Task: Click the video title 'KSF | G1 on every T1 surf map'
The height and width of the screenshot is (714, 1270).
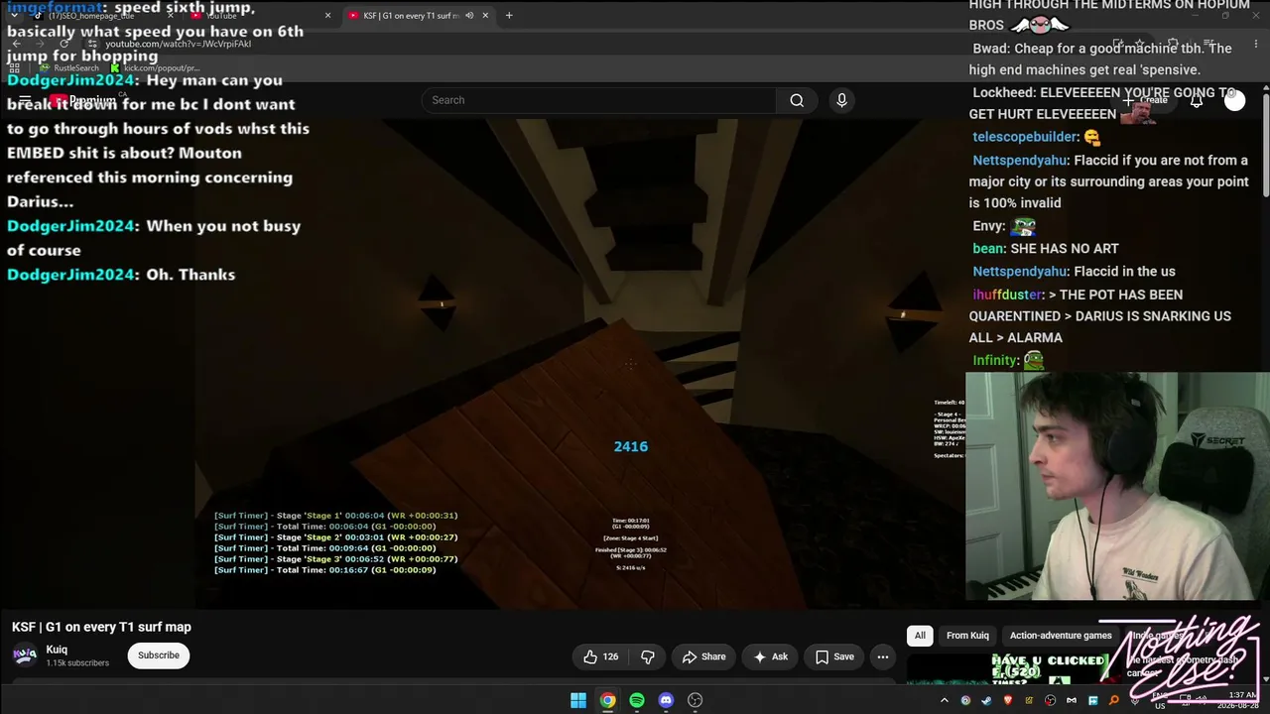Action: pos(101,627)
